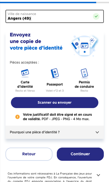Click the Carte d'identité label text
Viewport: 109px width, 182px height.
[25, 84]
